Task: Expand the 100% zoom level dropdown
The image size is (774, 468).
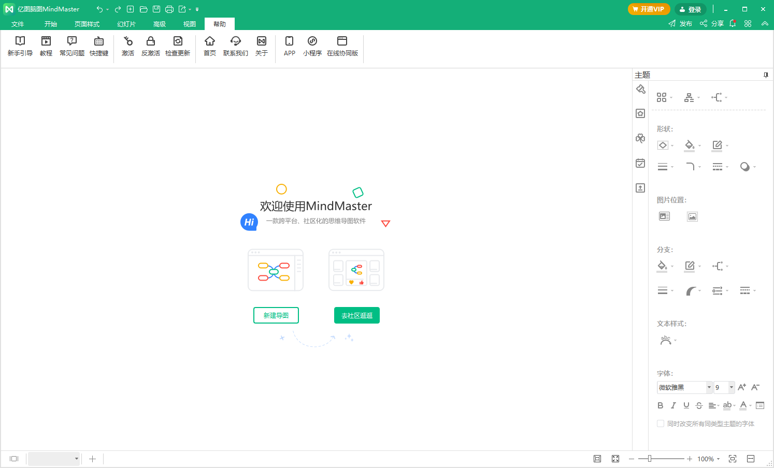Action: (x=718, y=459)
